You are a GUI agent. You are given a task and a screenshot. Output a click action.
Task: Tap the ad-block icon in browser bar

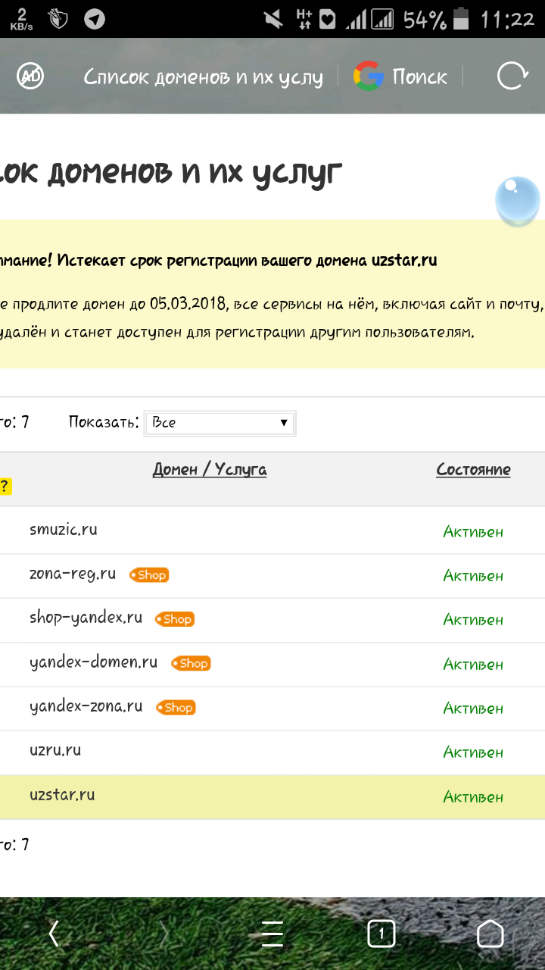(x=31, y=76)
